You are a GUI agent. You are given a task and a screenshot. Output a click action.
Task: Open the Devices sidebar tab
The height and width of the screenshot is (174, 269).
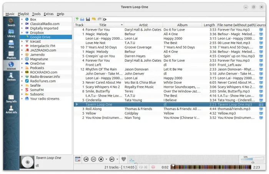coord(11,77)
